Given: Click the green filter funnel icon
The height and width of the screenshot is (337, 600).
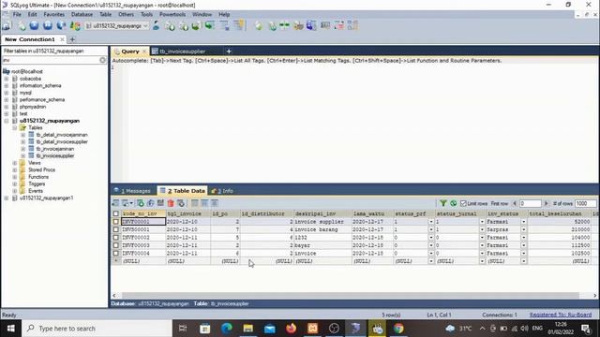Looking at the screenshot, I should [x=442, y=203].
